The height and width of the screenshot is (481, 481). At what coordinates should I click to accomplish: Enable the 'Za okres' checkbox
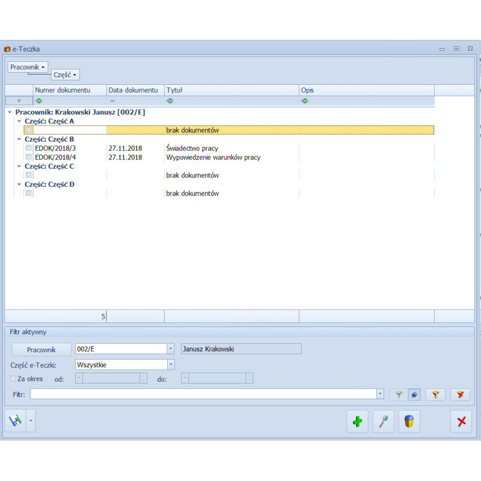point(13,379)
